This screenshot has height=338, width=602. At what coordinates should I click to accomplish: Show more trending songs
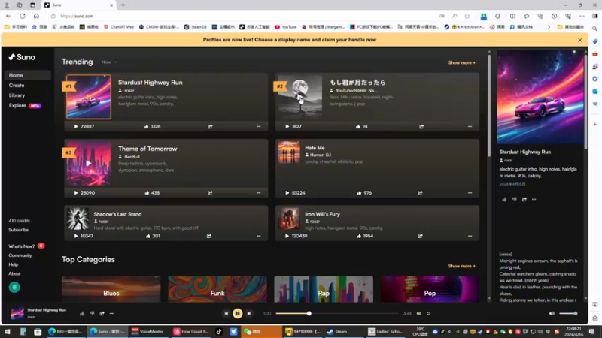(462, 62)
